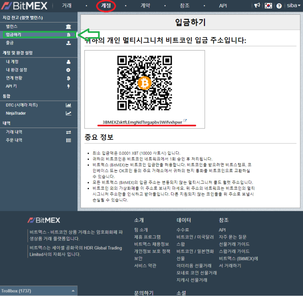Image resolution: width=303 pixels, height=296 pixels.
Task: Open the 선물거래 가이드 footer link
Action: (x=234, y=244)
